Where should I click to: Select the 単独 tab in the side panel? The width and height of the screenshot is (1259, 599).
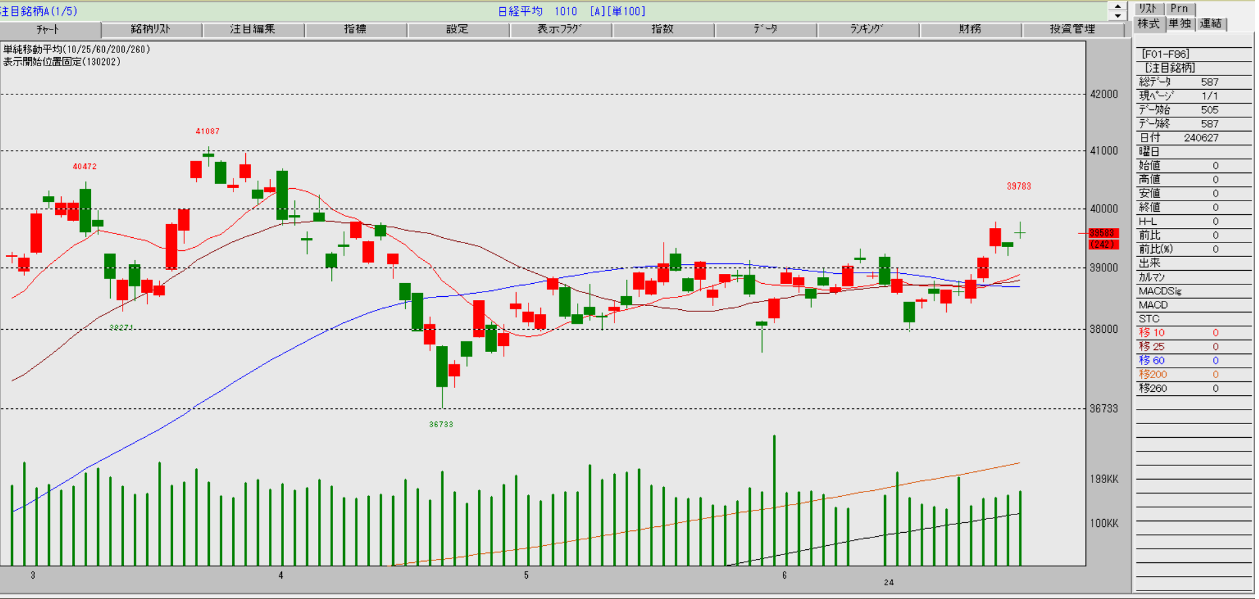click(x=1180, y=24)
